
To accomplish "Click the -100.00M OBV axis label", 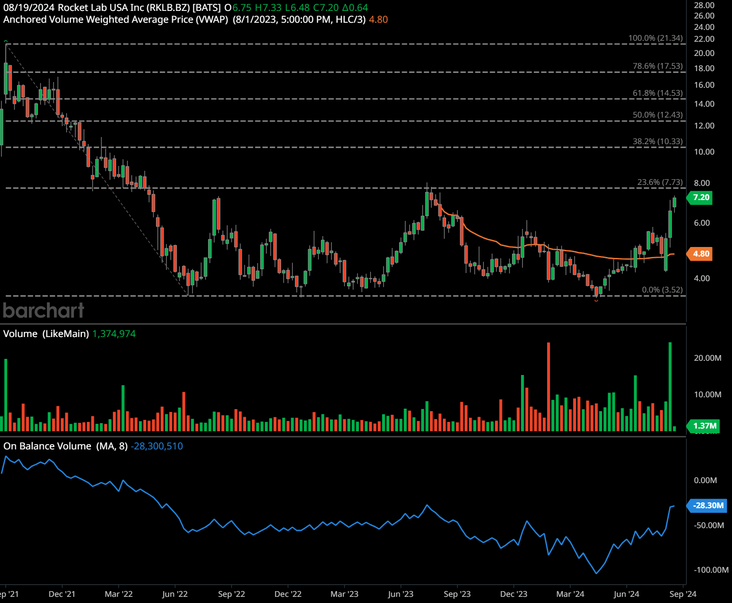I will [711, 570].
